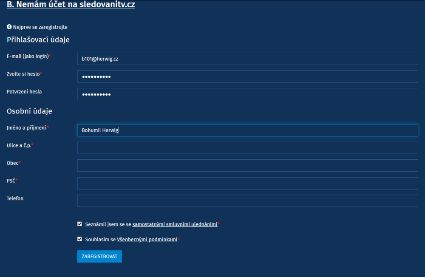Open the 'B. Nemám účet na sledovanitv.cz' heading link

71,4
